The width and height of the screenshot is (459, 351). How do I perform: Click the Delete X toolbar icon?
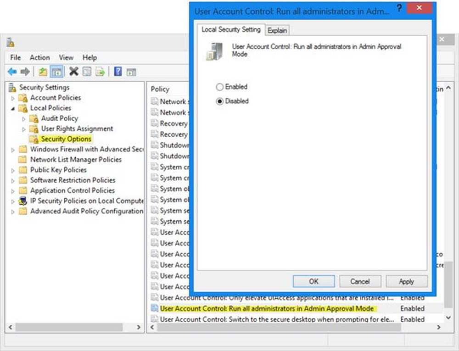click(73, 72)
